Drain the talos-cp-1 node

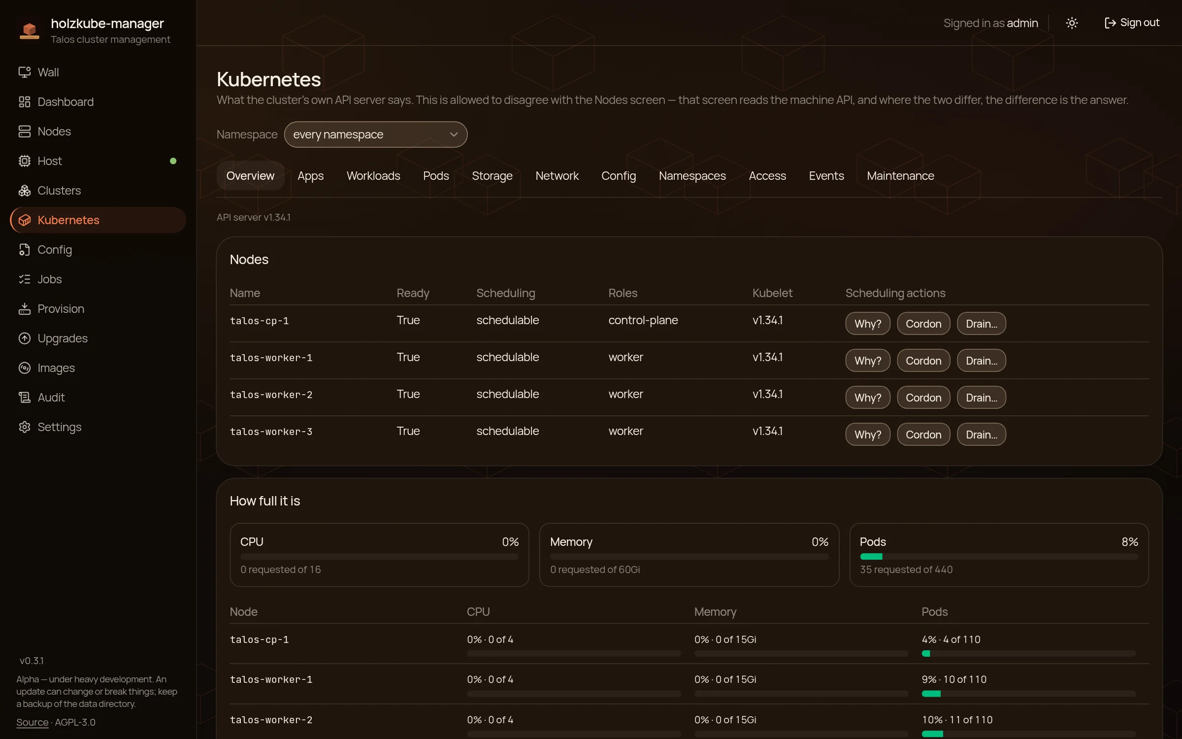coord(981,324)
